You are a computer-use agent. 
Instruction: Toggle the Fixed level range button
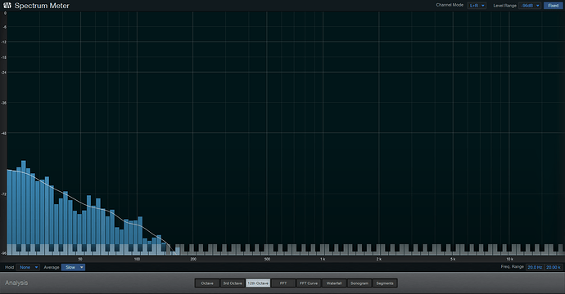click(x=553, y=6)
